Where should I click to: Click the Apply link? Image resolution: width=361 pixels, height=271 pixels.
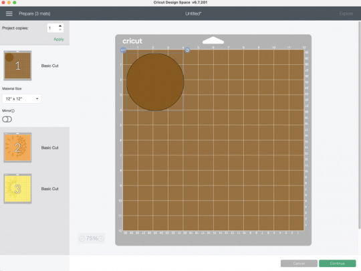[x=59, y=39]
